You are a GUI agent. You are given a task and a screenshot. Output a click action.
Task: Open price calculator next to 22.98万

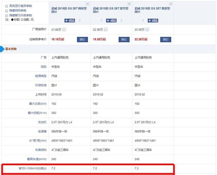(106, 30)
